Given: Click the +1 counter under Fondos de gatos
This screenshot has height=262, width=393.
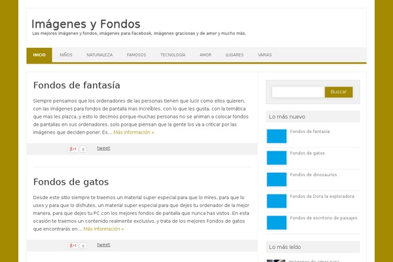Looking at the screenshot, I should (83, 246).
